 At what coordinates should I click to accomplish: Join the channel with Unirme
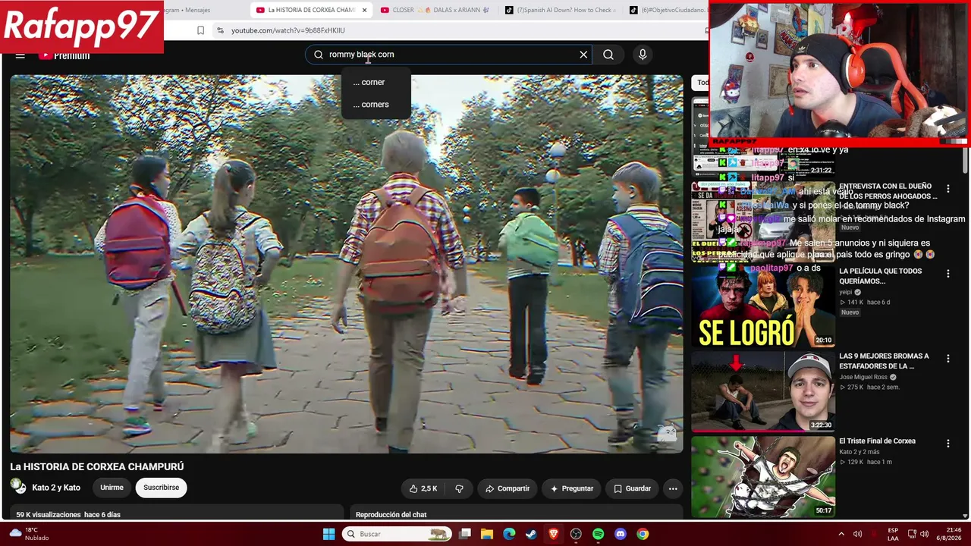(112, 488)
